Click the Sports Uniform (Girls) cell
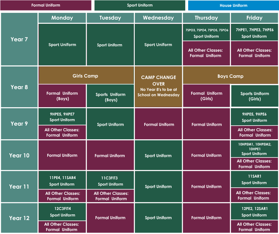 tap(255, 96)
